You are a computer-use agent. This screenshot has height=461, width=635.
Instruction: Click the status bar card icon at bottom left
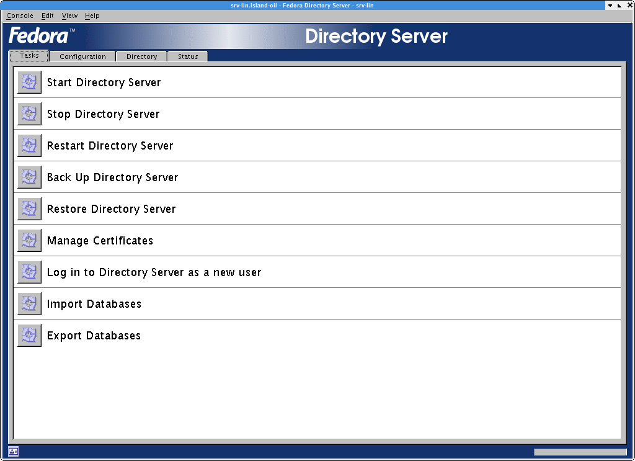coord(13,451)
